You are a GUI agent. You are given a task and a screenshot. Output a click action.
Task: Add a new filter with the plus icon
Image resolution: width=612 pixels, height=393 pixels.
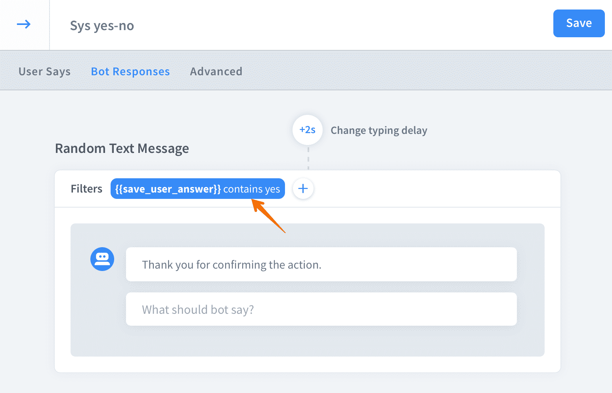point(303,189)
